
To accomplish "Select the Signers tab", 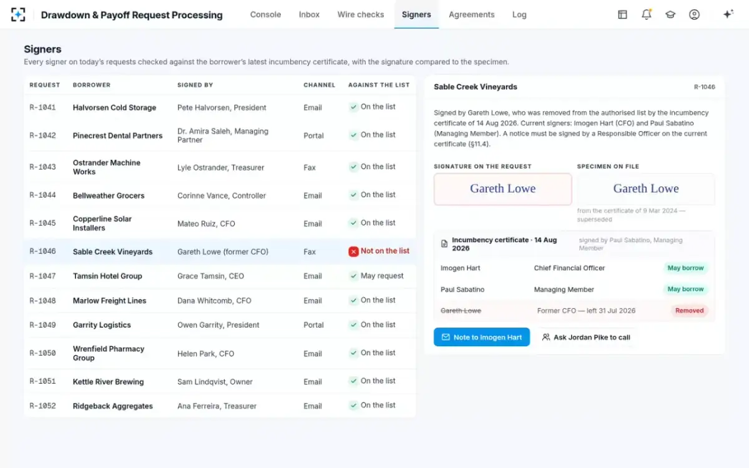I will 416,14.
